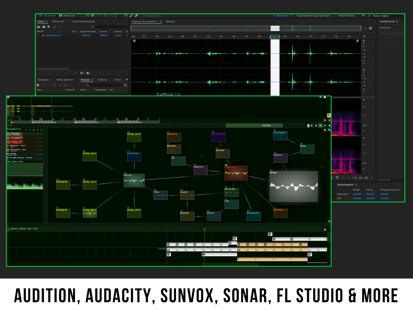Viewport: 413px width, 310px height.
Task: Select the red Compressor module in SunVox
Action: [236, 173]
